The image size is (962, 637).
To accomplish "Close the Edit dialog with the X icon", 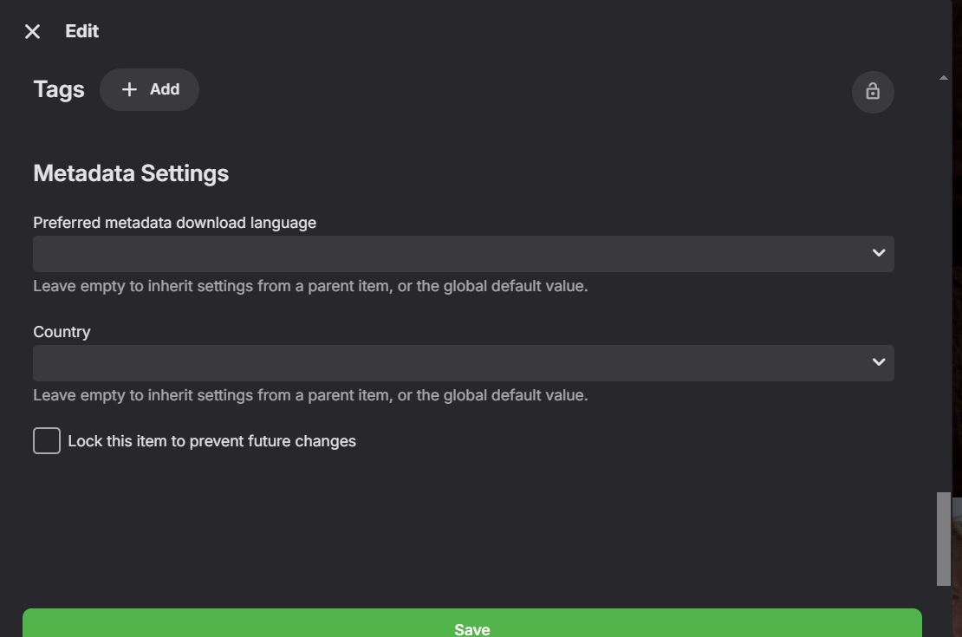I will 32,32.
